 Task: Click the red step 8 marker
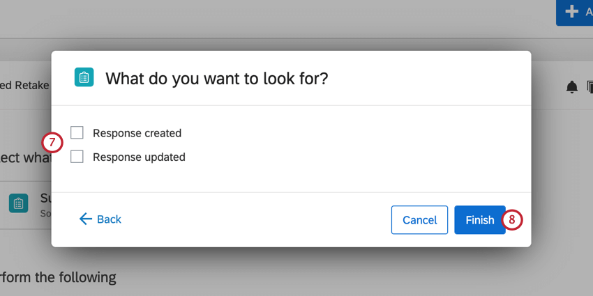click(x=511, y=220)
